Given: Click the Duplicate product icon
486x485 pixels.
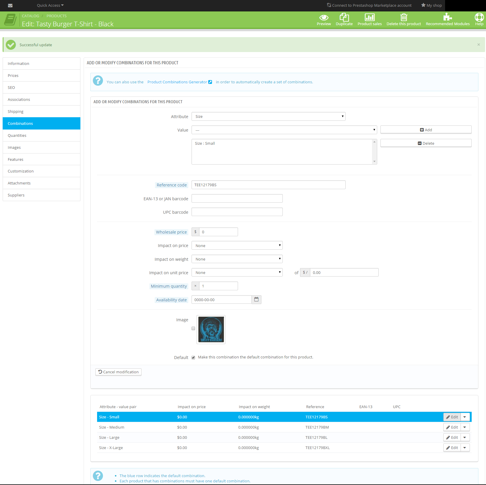Looking at the screenshot, I should [344, 17].
